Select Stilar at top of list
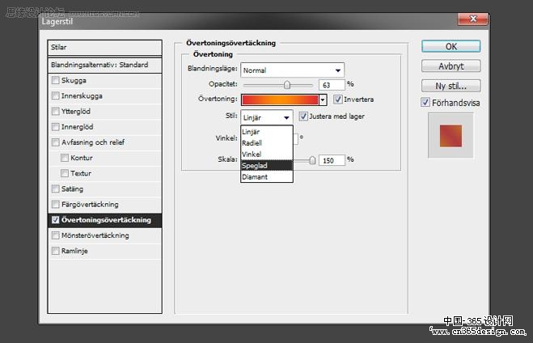Viewport: 533px width, 343px height. tap(104, 47)
